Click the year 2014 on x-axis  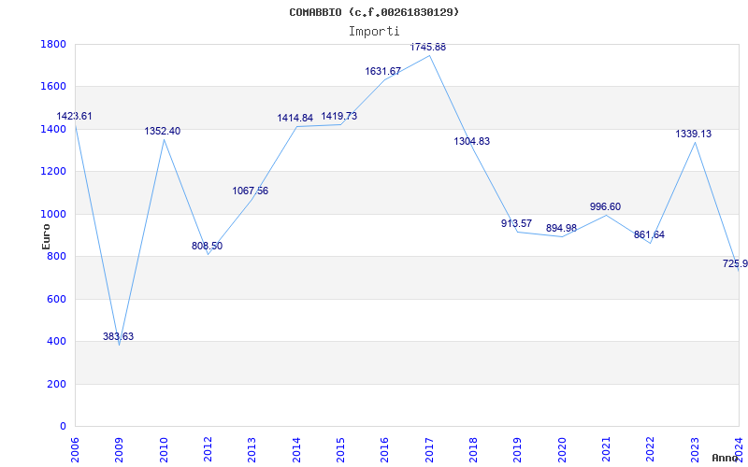(296, 450)
